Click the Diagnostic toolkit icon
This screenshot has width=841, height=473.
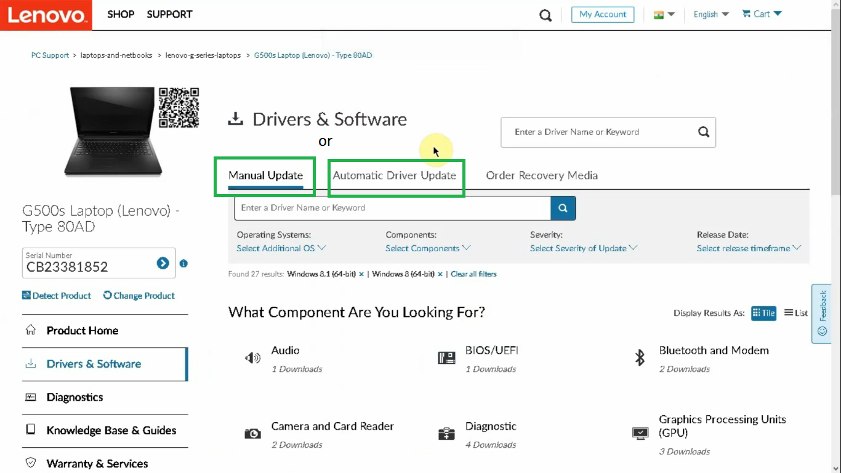(x=446, y=434)
